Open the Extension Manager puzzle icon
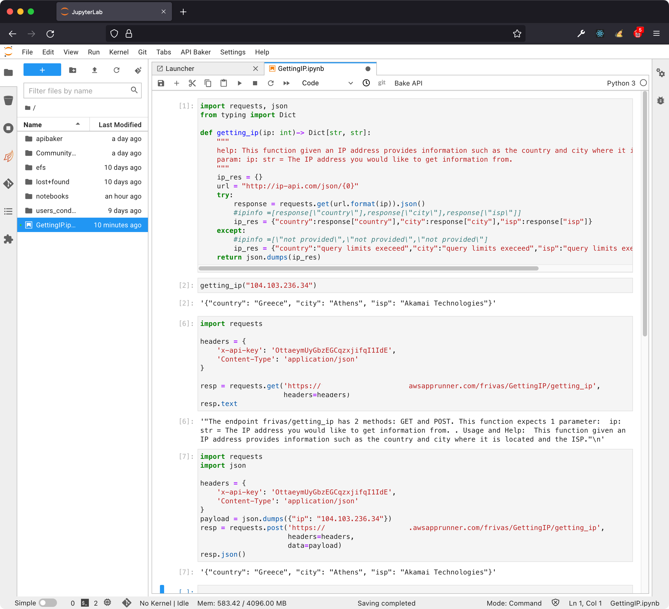The height and width of the screenshot is (609, 669). [8, 239]
